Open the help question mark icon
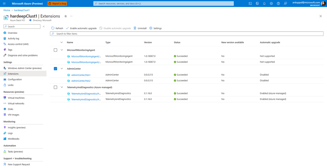Viewport: 327px width, 168px height. tap(278, 4)
